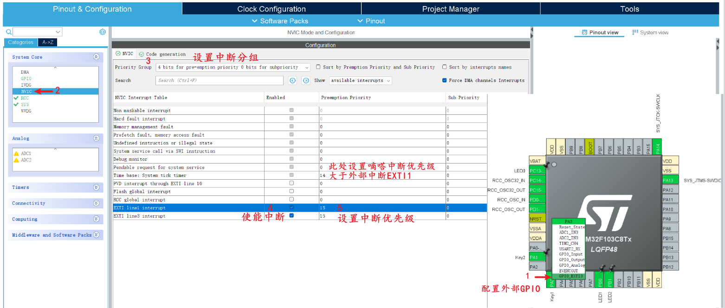Screen dimensions: 725x308
Task: Toggle Force DMA channels Interrupts checkbox
Action: pos(445,80)
